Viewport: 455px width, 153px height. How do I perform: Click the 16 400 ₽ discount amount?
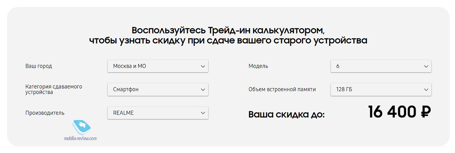click(x=399, y=112)
